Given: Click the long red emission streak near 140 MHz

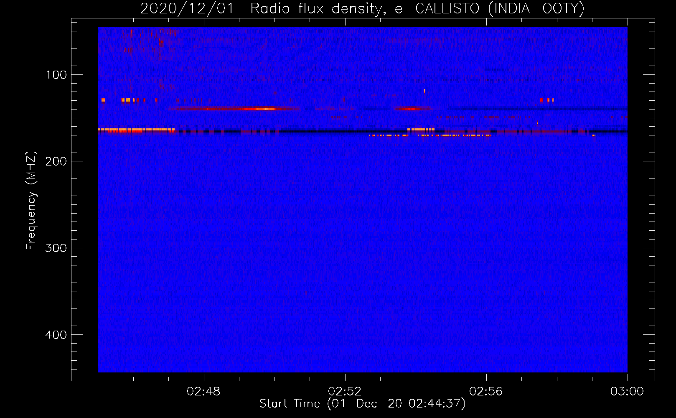Looking at the screenshot, I should (x=235, y=109).
